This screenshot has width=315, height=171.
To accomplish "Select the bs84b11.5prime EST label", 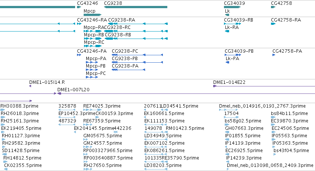I will [289, 114].
